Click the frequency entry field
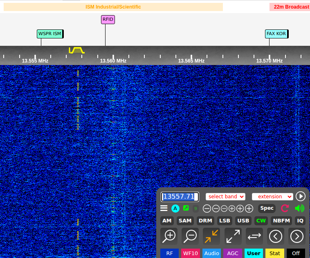Screen dimensions: 310x258 click(180, 197)
